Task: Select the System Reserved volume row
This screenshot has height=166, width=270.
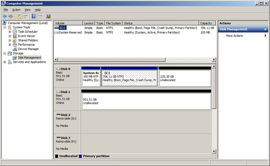Action: click(x=135, y=32)
